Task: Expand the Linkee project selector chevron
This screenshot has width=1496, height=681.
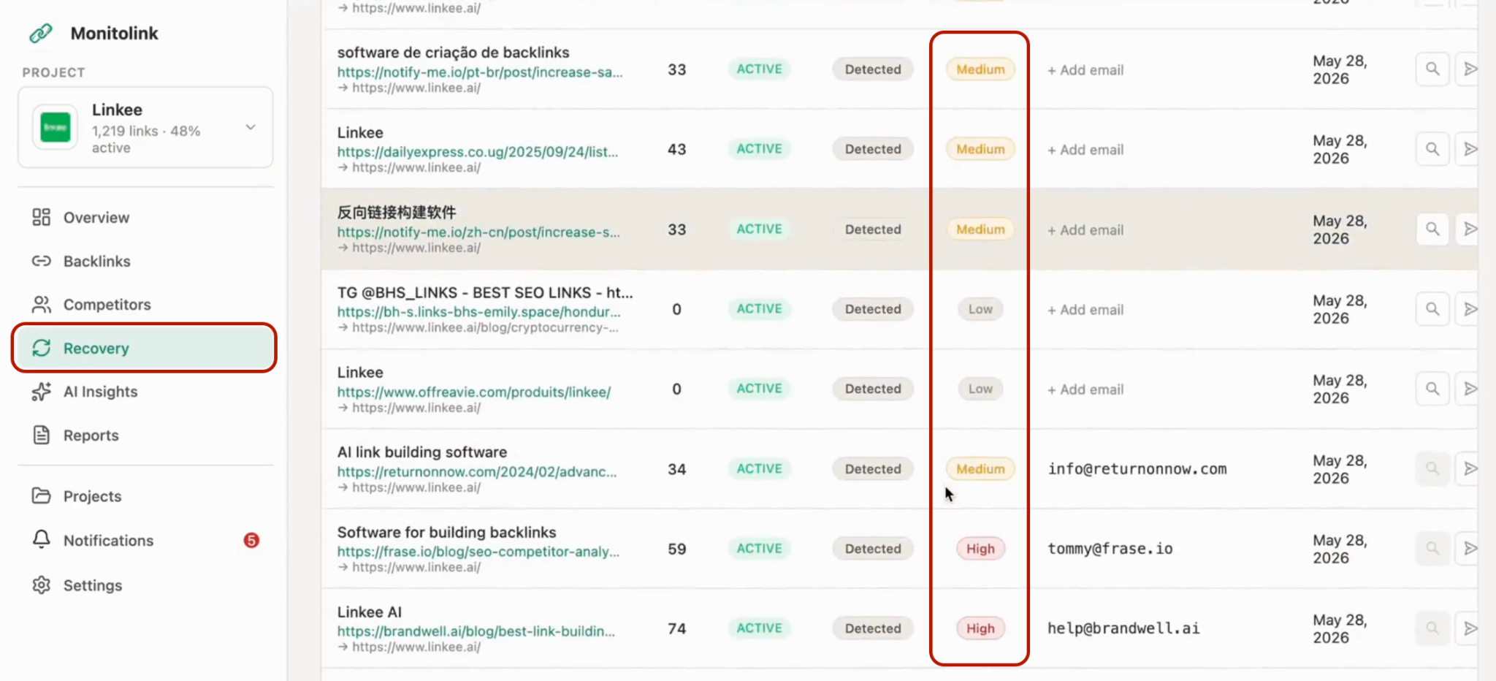Action: click(251, 127)
